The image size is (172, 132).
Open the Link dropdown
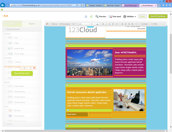point(55,24)
